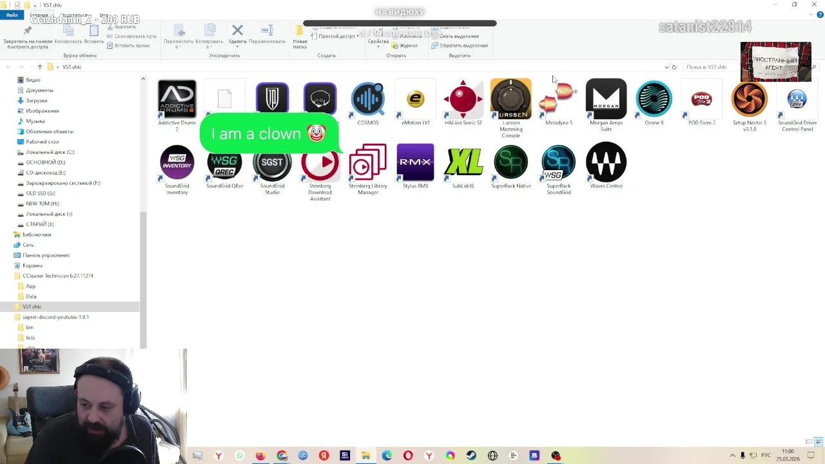Select the Morgan Amps Suite icon
825x464 pixels.
click(607, 99)
